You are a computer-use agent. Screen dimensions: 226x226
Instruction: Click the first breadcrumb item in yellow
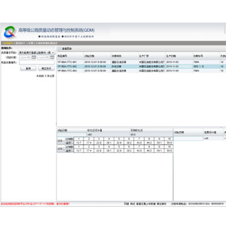(x=8, y=43)
